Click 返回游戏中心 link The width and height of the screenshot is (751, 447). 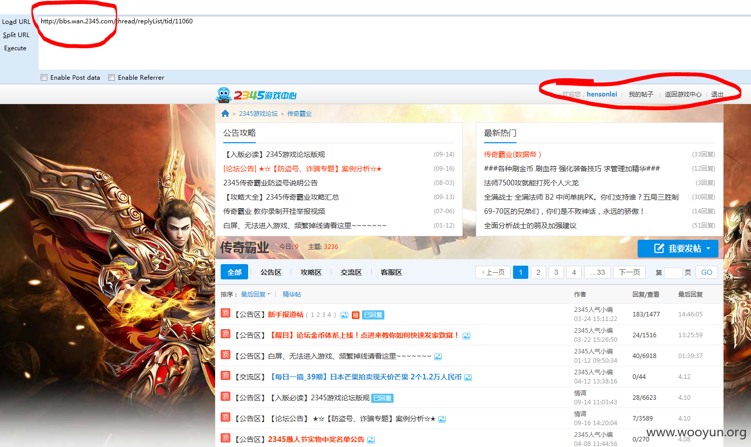[683, 94]
